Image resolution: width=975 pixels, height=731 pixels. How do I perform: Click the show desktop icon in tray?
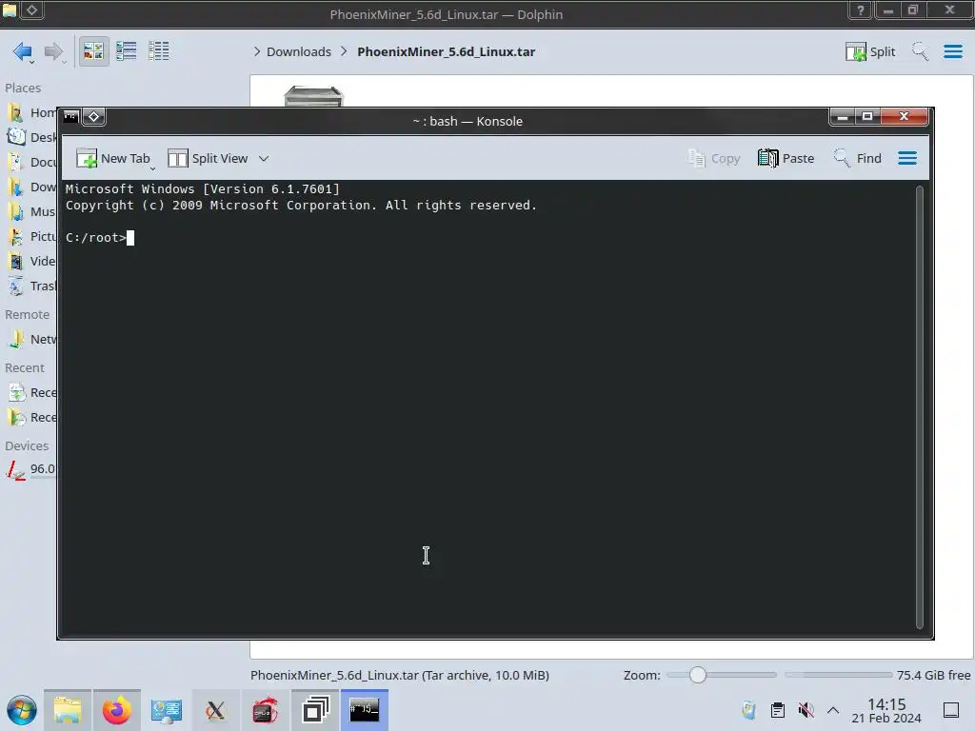[x=951, y=710]
